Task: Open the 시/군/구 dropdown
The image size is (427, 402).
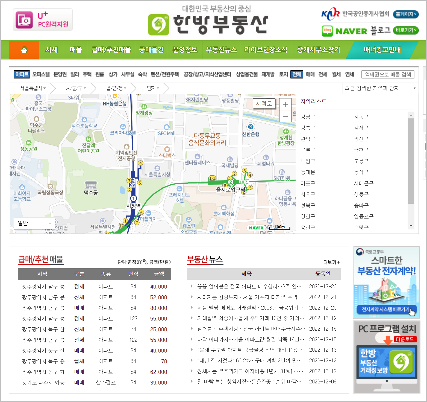Action: coord(76,88)
